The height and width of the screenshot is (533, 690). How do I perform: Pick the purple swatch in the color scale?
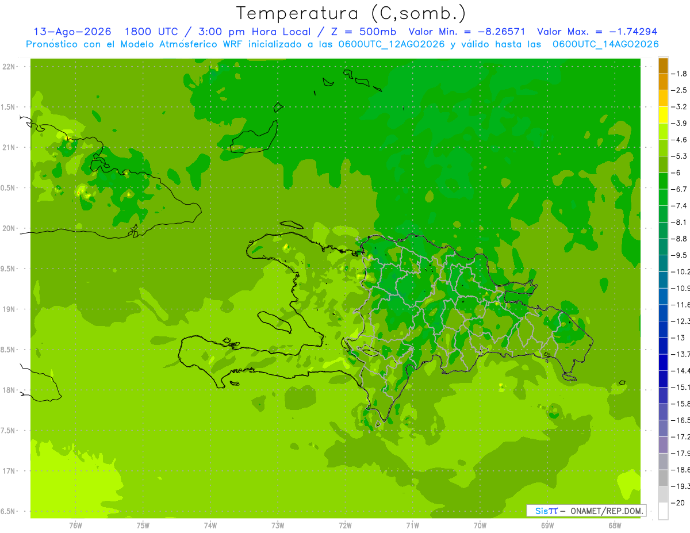click(x=663, y=444)
